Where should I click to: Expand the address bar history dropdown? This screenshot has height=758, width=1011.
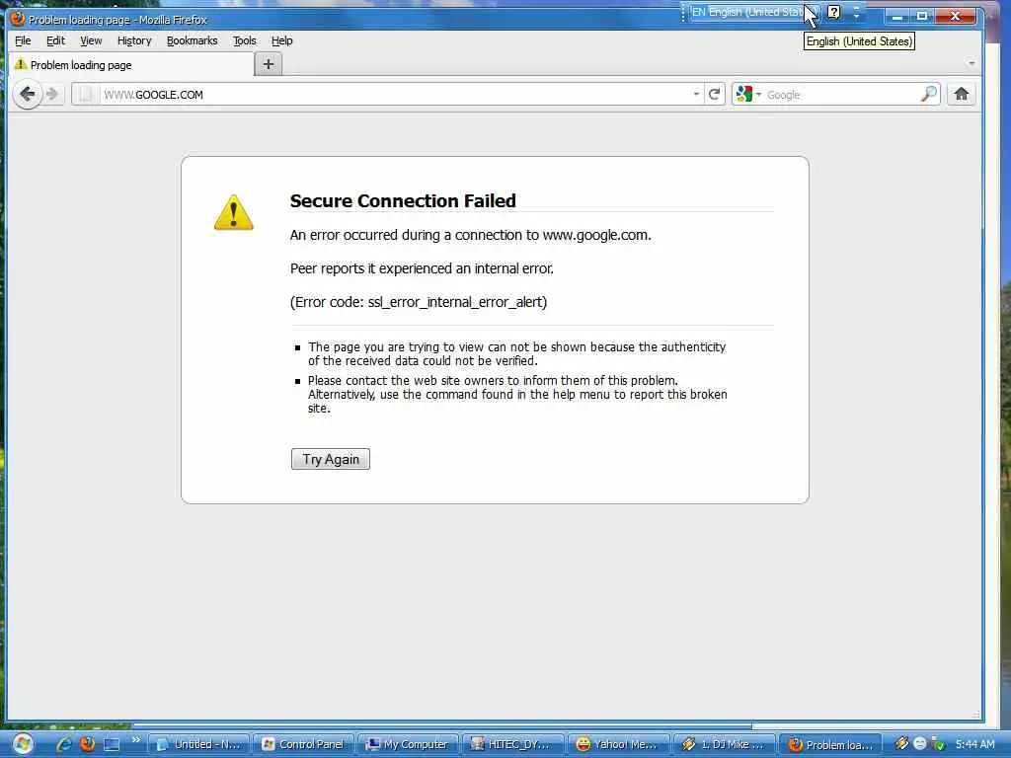point(696,95)
